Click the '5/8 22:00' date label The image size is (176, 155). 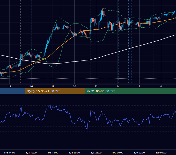point(96,152)
